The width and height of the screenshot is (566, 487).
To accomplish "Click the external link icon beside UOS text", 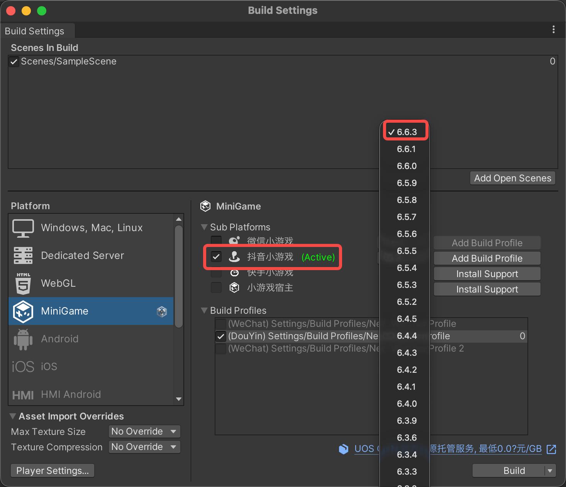I will 551,449.
